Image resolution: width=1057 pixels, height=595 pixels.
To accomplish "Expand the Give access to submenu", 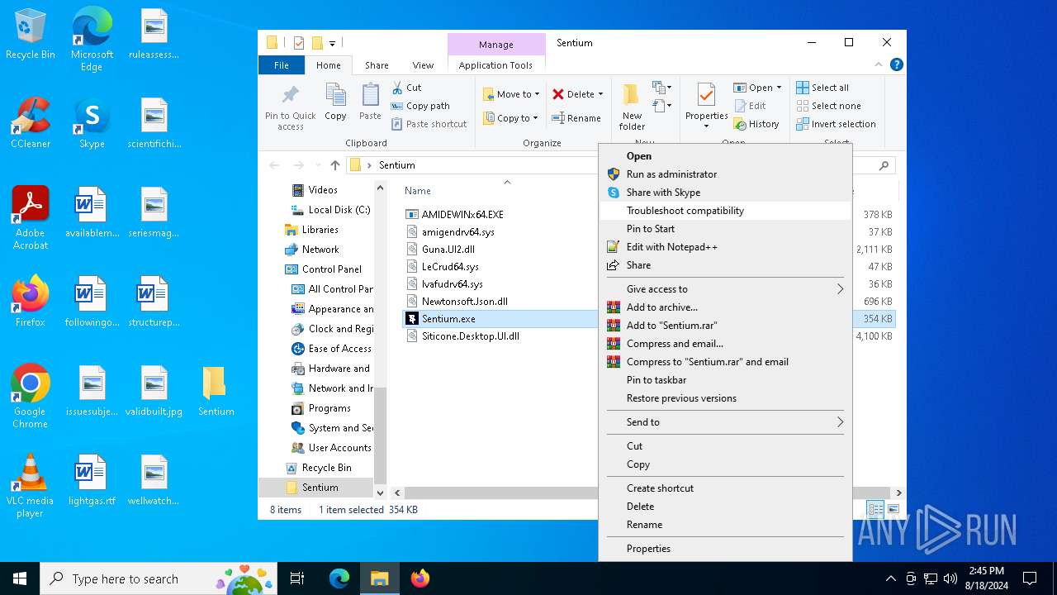I will point(725,289).
